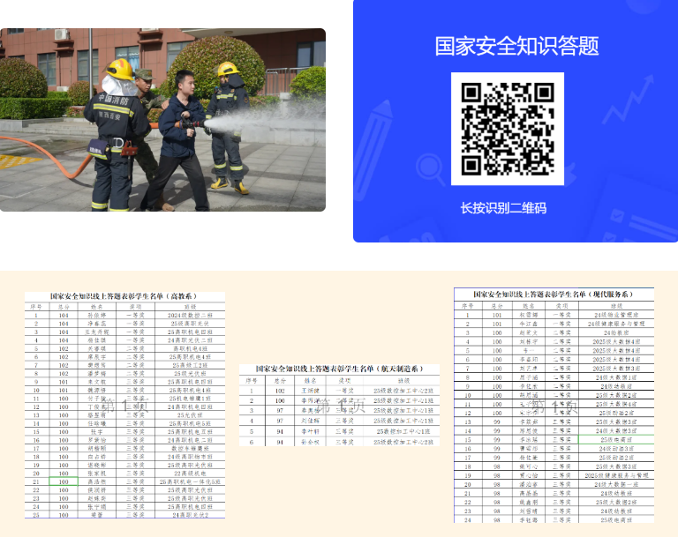Open the 现代服务系 award list table image
Screen dimensions: 678x537
coord(554,405)
